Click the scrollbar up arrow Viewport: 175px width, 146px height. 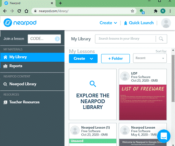point(173,50)
